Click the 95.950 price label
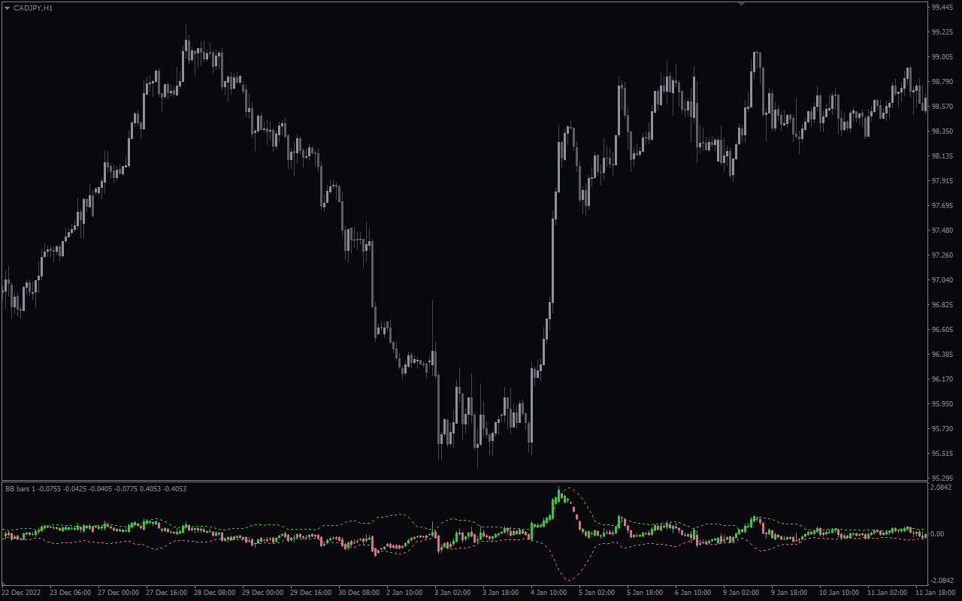962x601 pixels. coord(942,404)
